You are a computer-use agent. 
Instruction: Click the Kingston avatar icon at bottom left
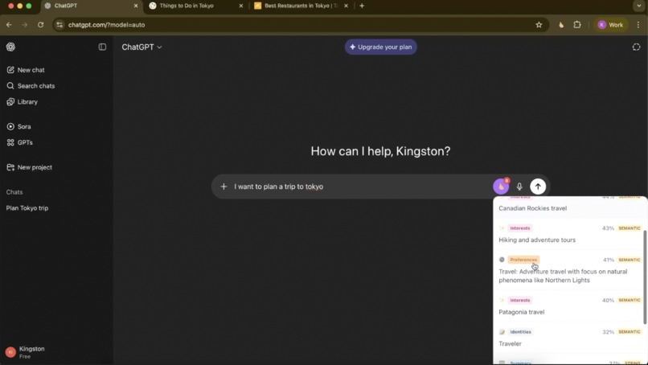coord(10,352)
